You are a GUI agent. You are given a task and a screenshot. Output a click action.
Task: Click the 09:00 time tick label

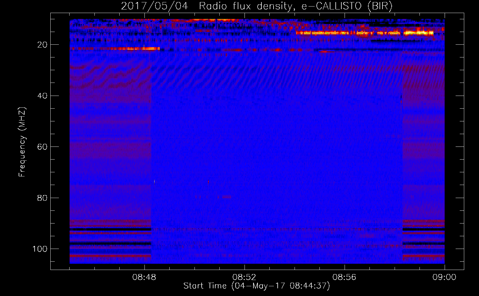click(x=444, y=277)
